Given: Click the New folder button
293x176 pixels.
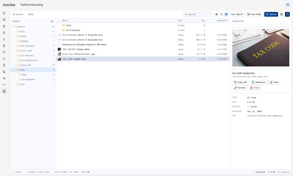Looking at the screenshot, I should pos(254,14).
